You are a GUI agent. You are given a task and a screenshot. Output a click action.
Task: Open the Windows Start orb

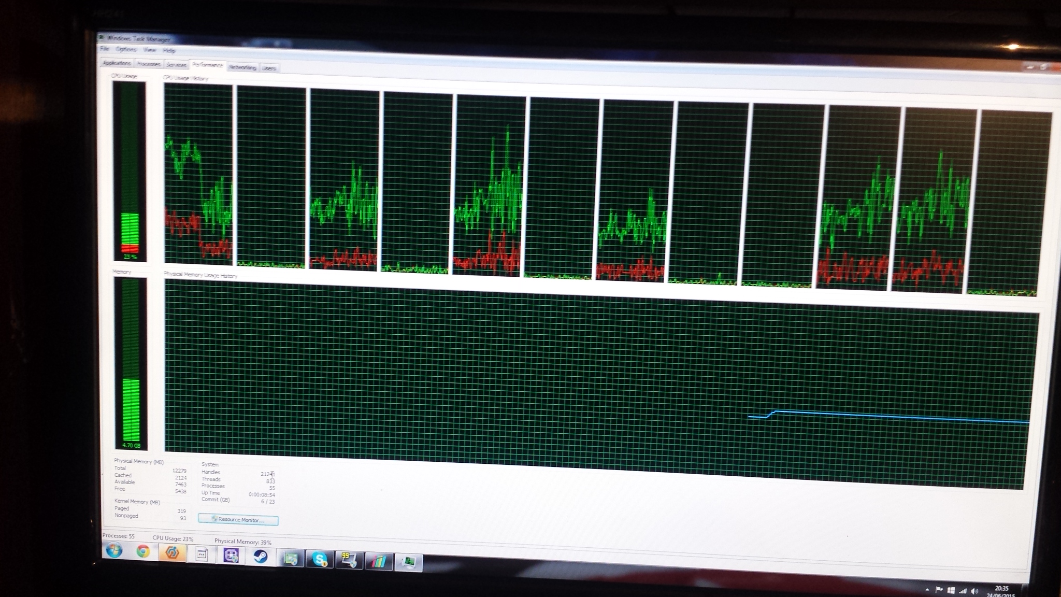coord(114,550)
